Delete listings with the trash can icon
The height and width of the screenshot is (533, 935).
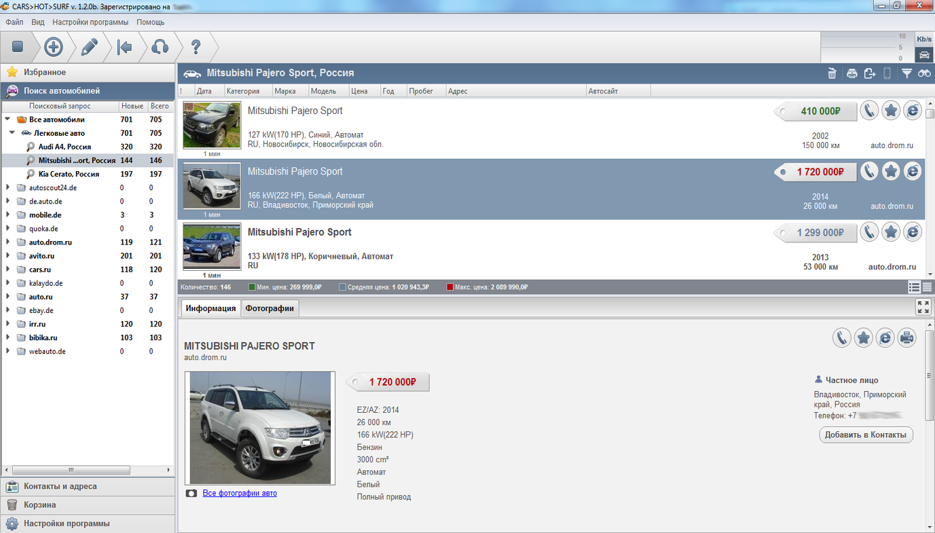pyautogui.click(x=832, y=73)
